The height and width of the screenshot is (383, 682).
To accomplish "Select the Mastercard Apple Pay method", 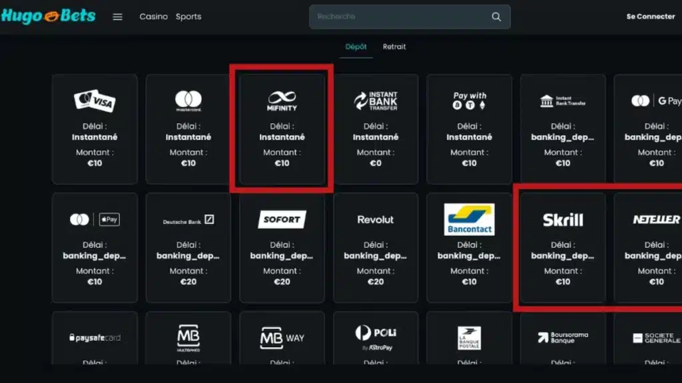I will coord(95,247).
